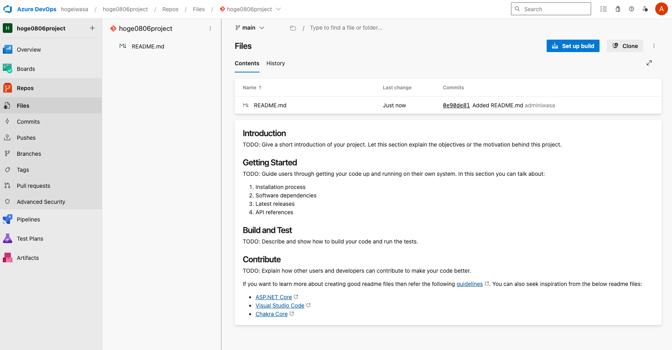The image size is (672, 350).
Task: Focus the Search box in header
Action: pyautogui.click(x=551, y=9)
